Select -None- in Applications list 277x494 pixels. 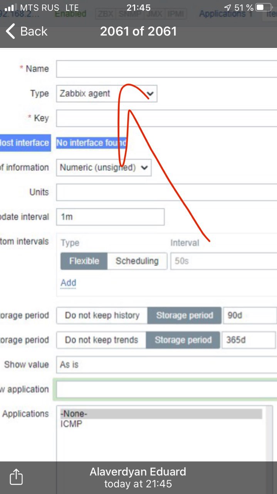click(161, 414)
